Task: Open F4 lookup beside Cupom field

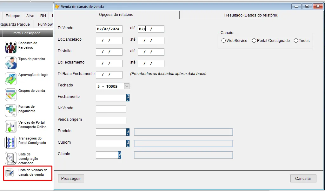Action: coord(128,144)
